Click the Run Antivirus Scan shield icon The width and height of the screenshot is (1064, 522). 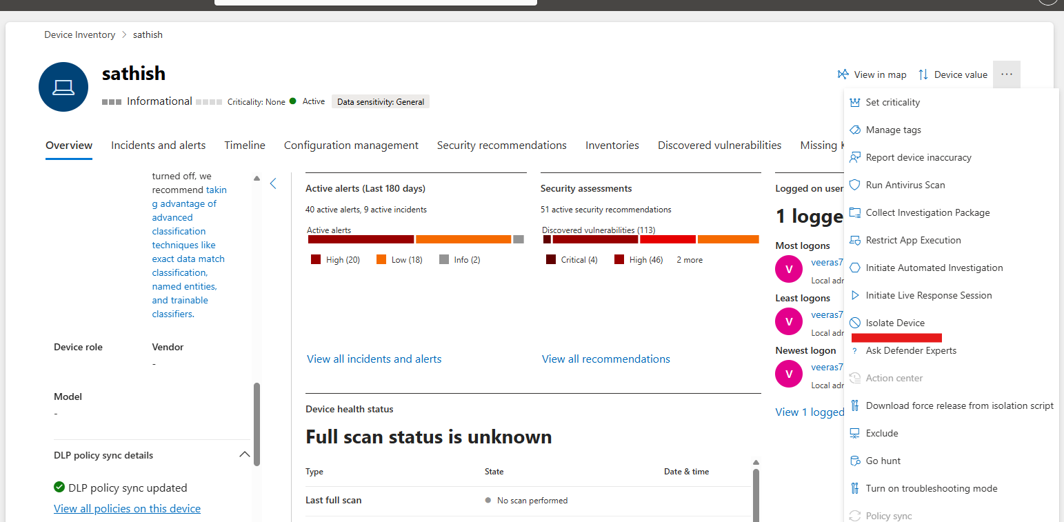tap(855, 185)
